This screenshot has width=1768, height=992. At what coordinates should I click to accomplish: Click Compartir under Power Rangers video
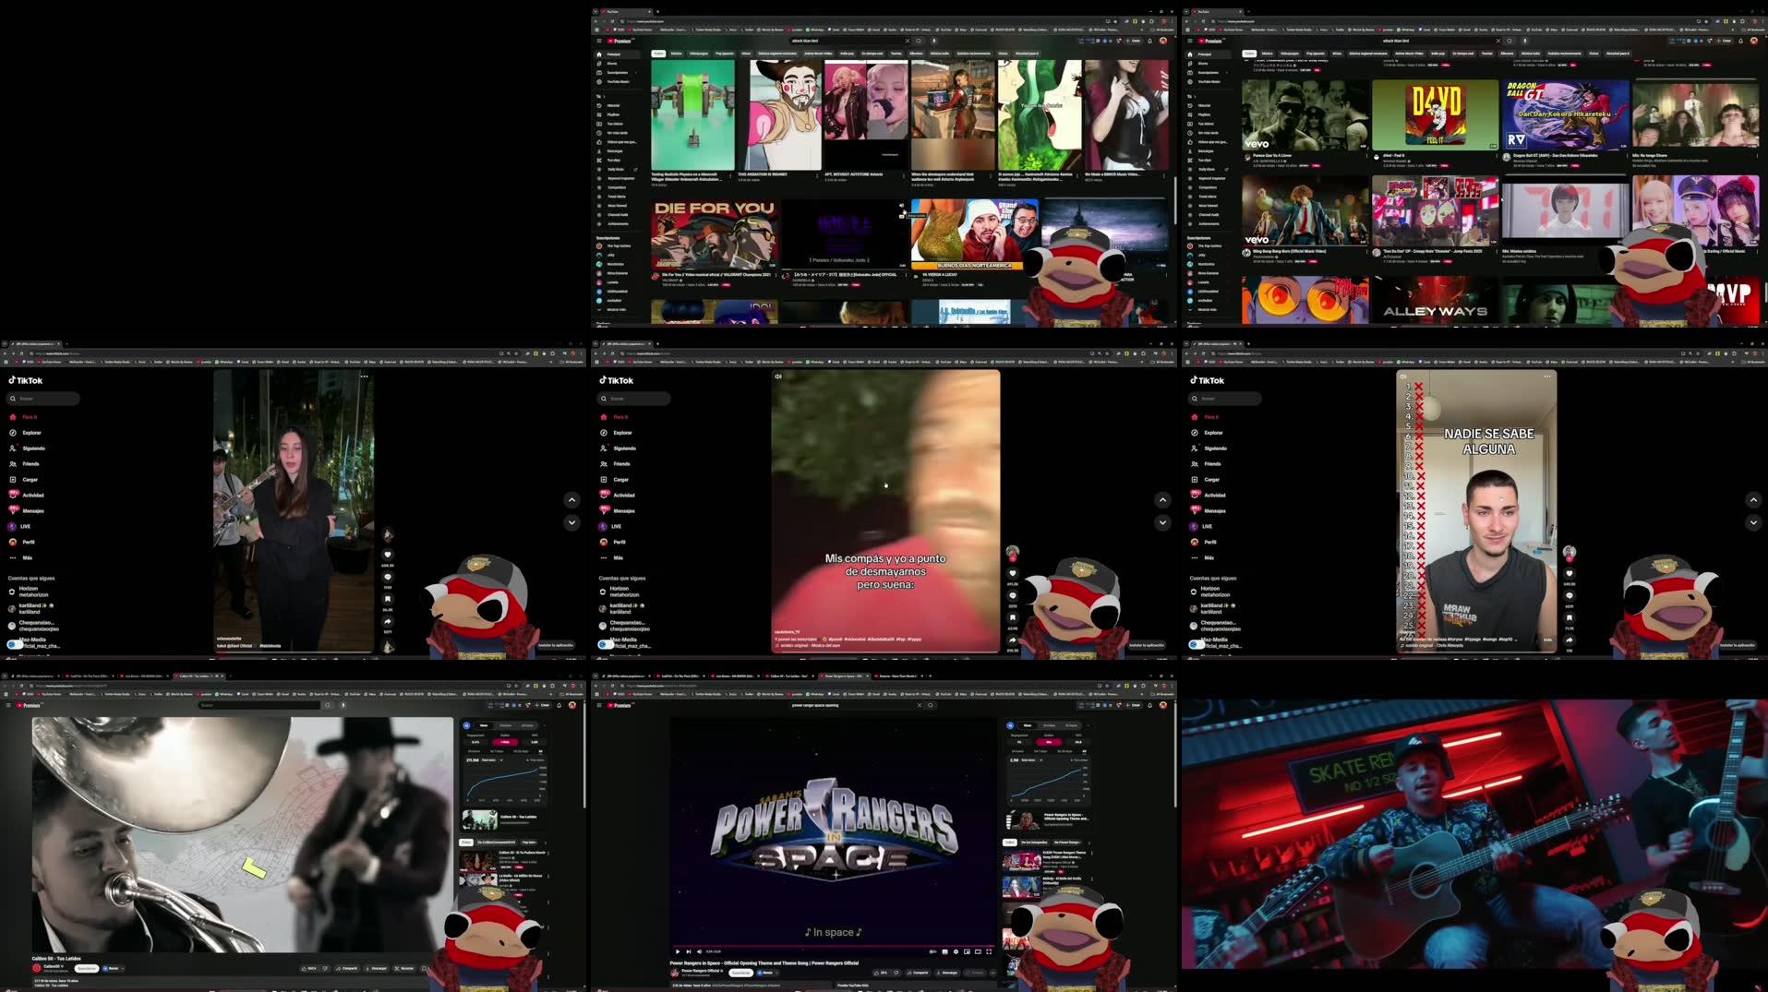coord(920,973)
